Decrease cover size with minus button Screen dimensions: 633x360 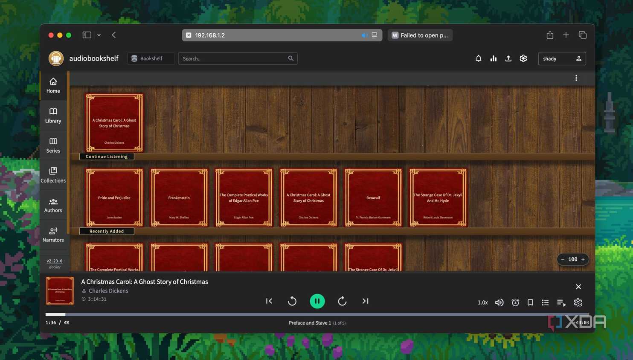[563, 259]
